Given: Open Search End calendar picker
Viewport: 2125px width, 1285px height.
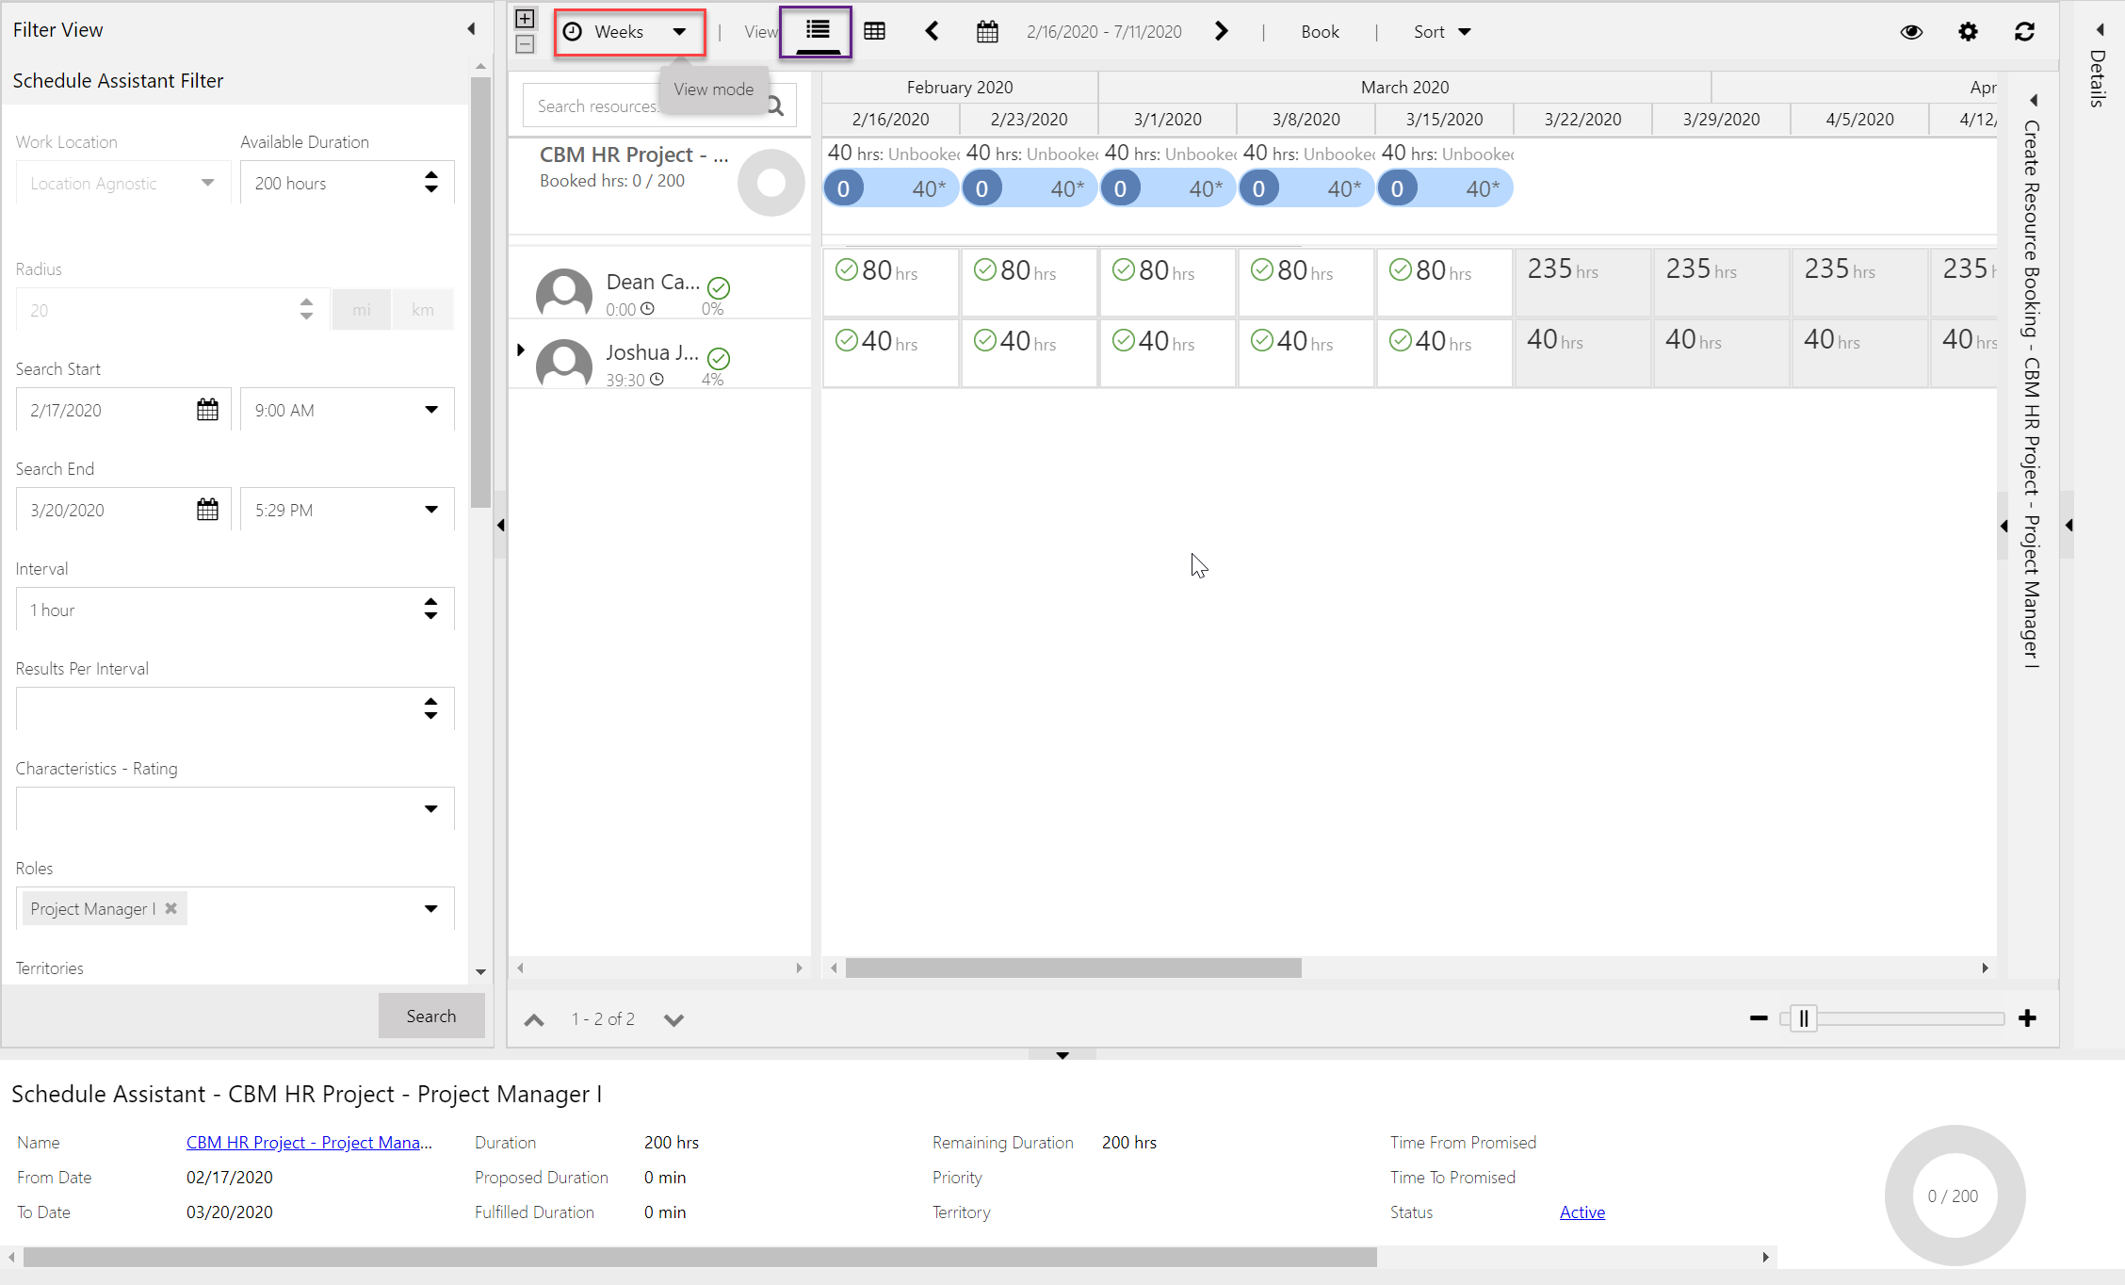Looking at the screenshot, I should click(x=207, y=510).
